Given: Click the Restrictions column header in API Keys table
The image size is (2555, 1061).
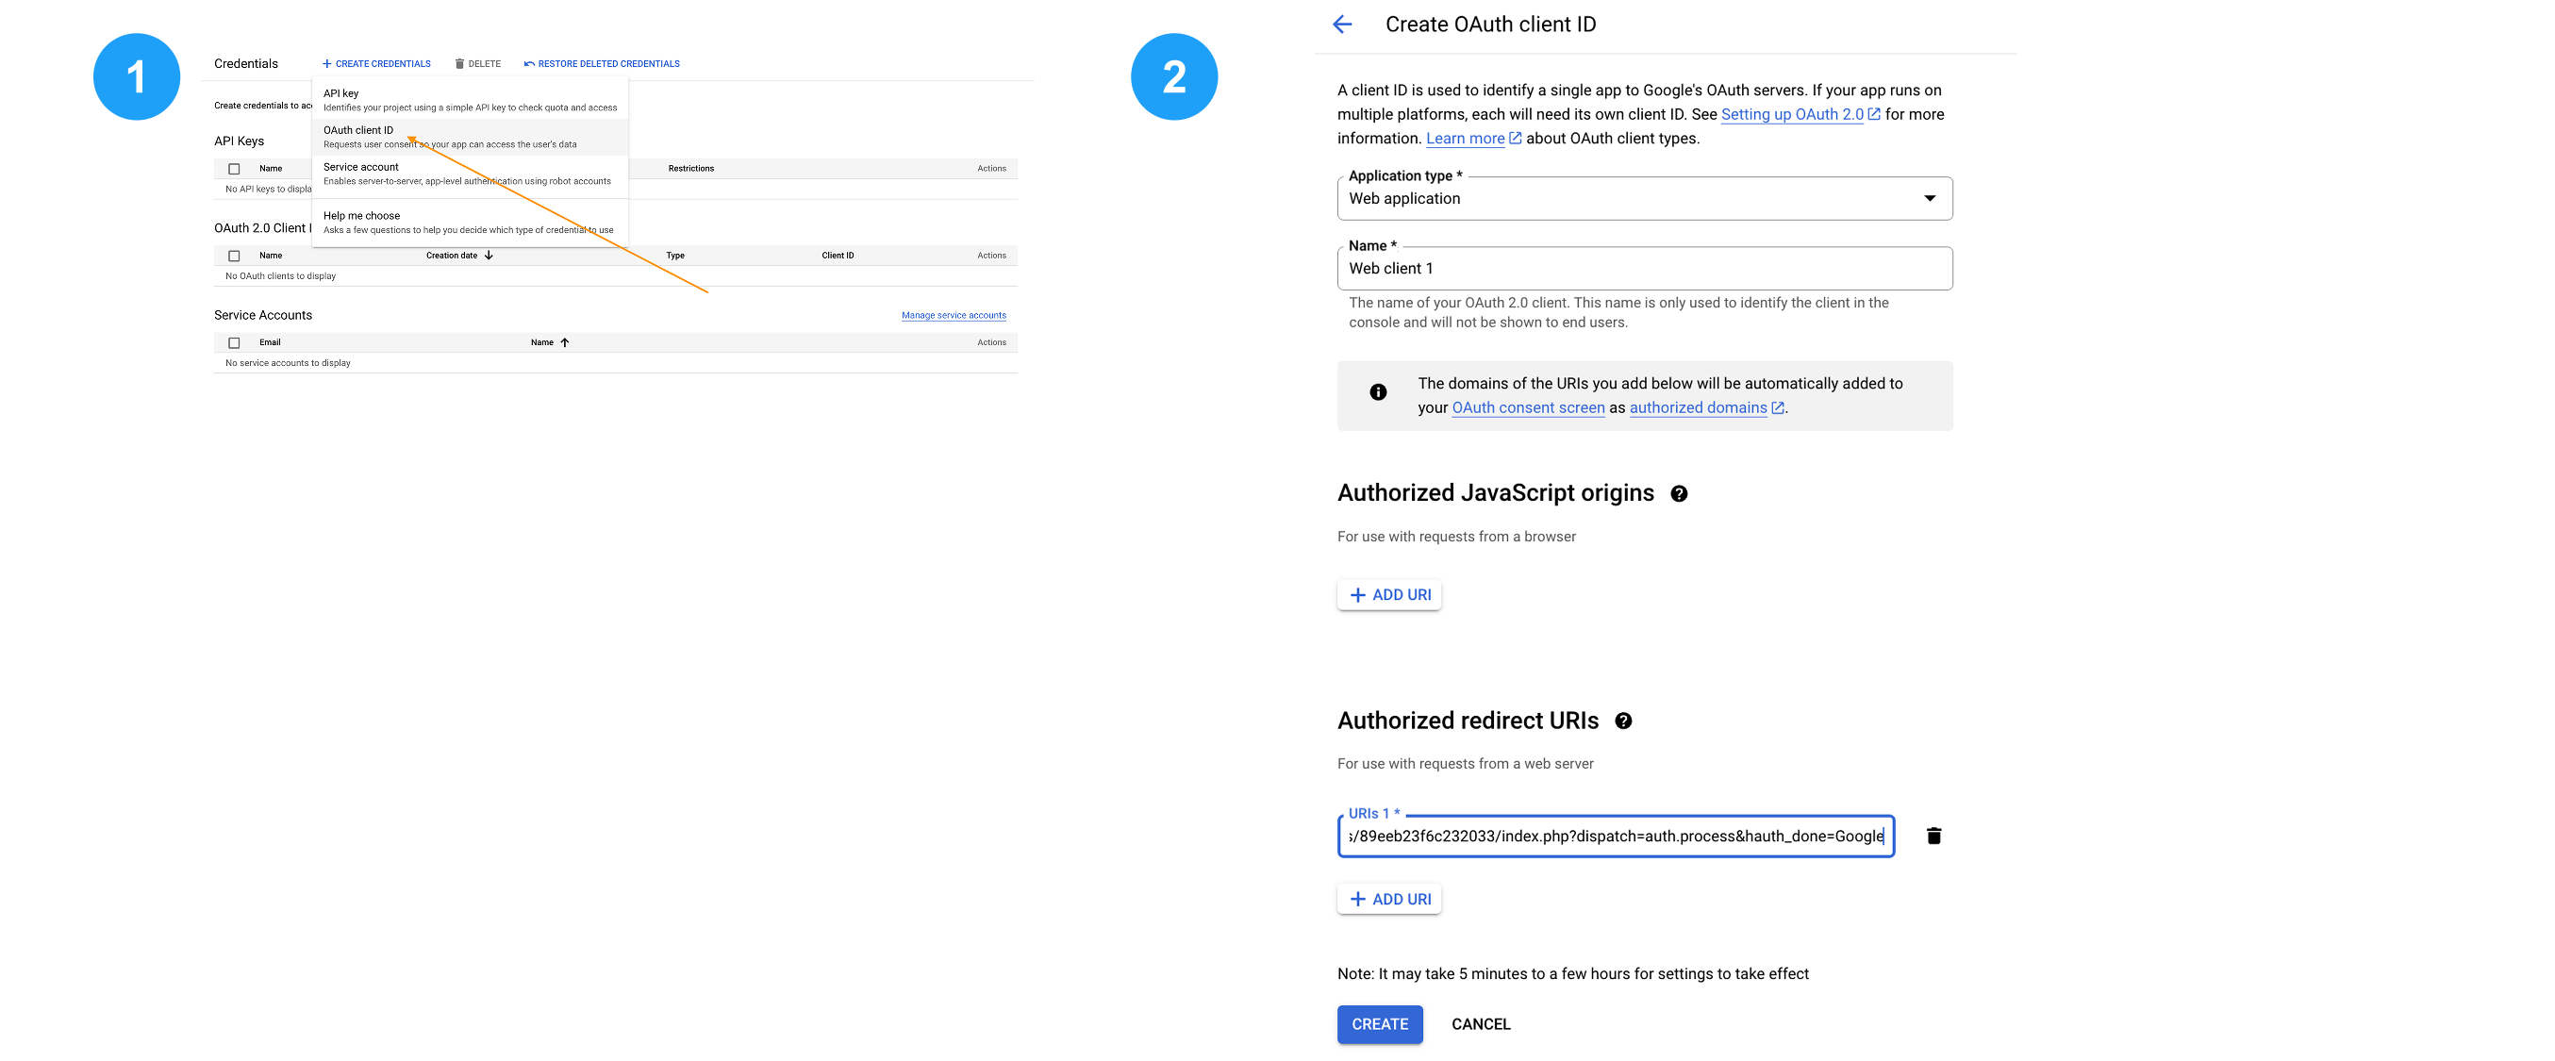Looking at the screenshot, I should pos(690,169).
